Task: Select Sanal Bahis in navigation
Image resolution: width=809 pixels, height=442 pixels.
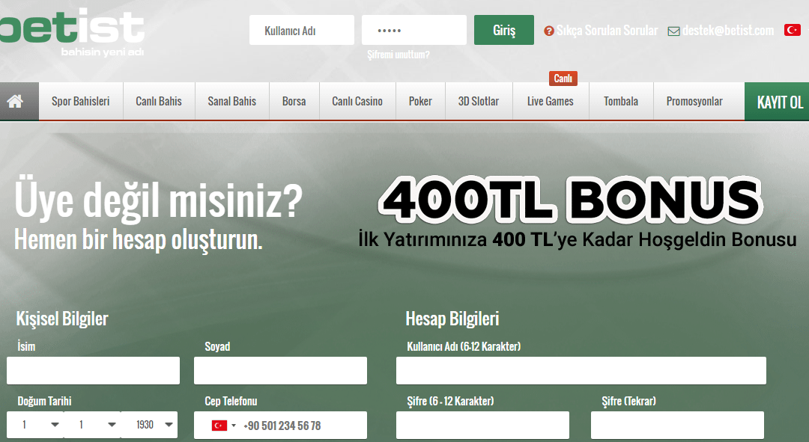Action: click(x=231, y=102)
